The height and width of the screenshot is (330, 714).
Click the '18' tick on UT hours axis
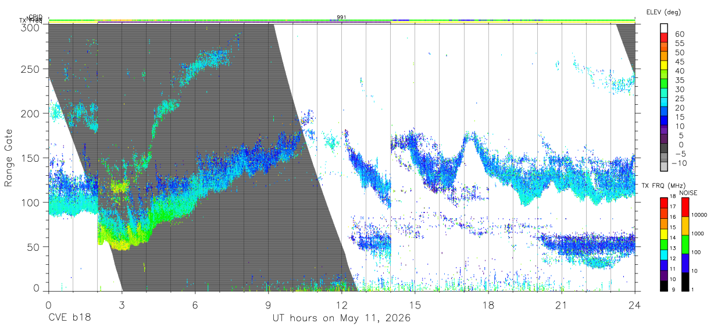click(488, 305)
